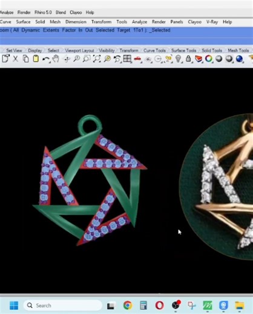Choose the Target zoom command option
This screenshot has height=314, width=253.
pos(123,30)
